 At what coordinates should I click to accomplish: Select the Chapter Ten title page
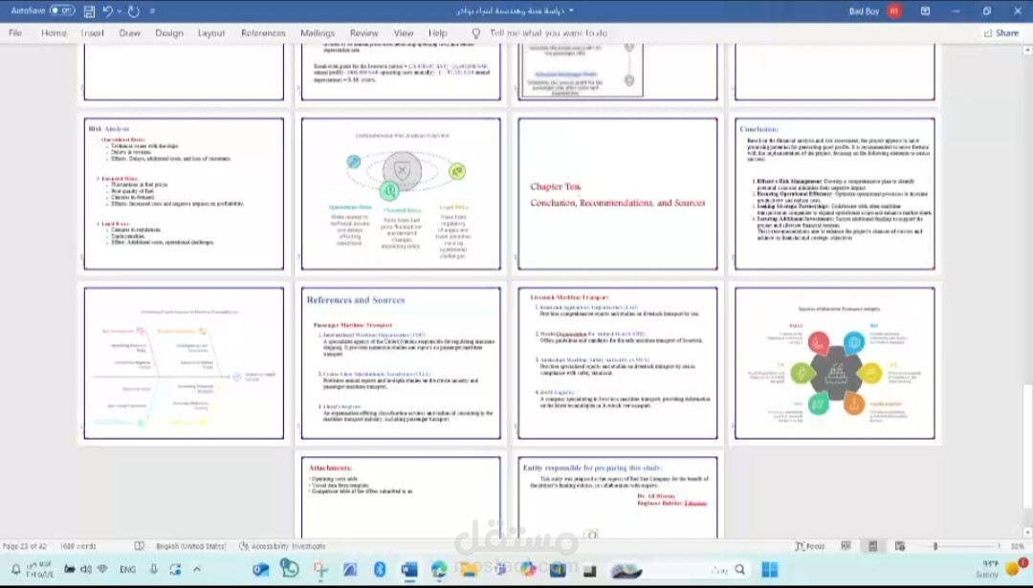click(x=617, y=193)
